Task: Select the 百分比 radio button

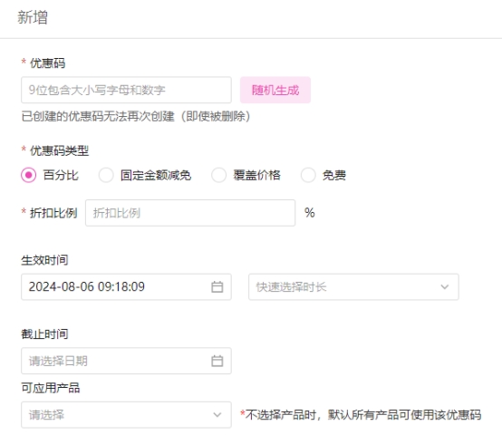Action: pos(28,175)
